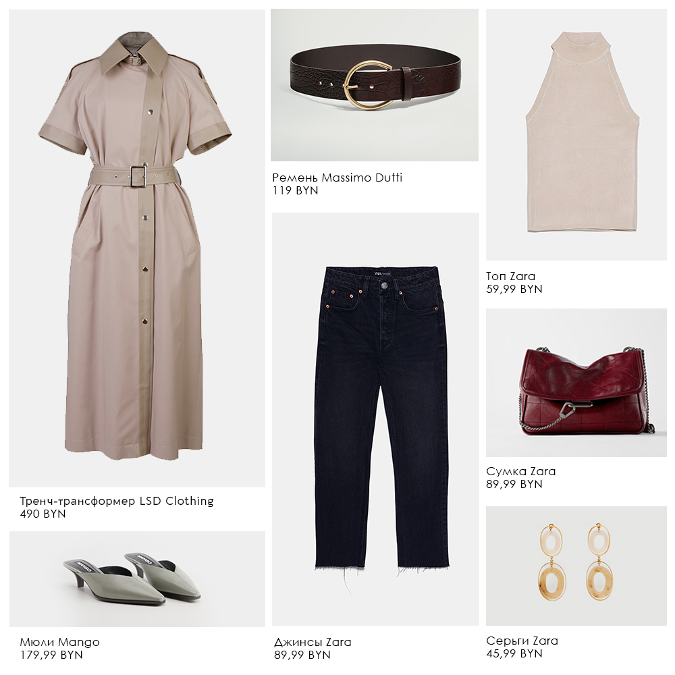Select the 179,99 BYN mules price
675x675 pixels.
coord(51,655)
